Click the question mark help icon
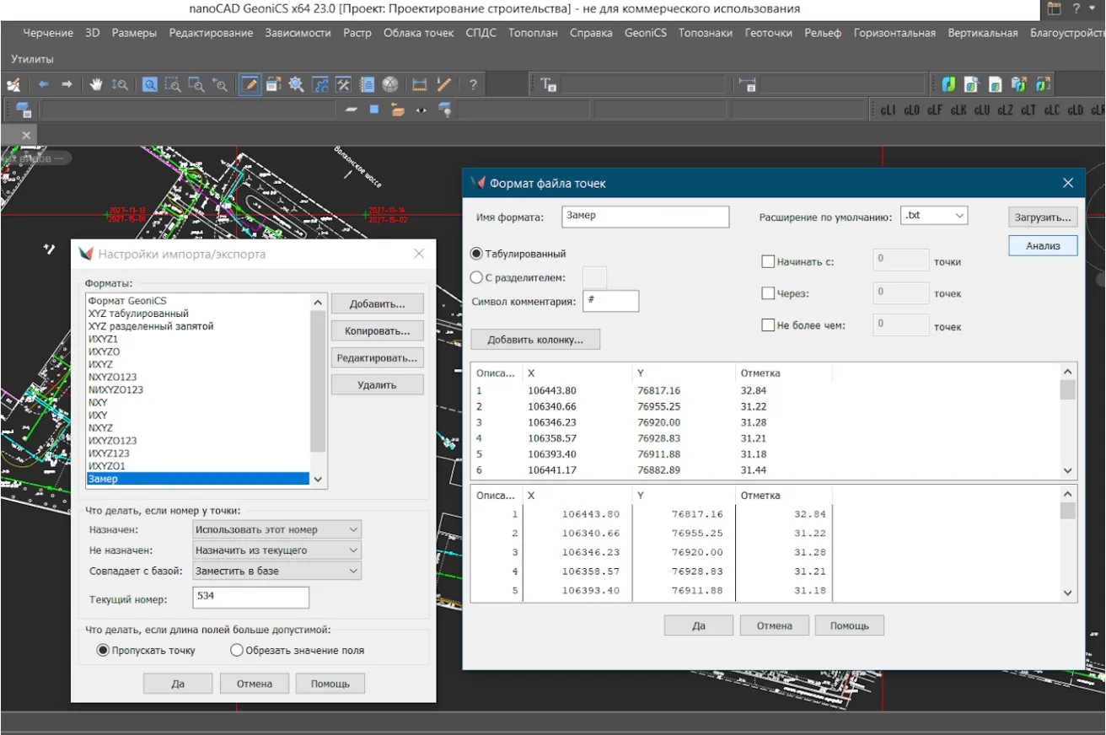 pos(473,84)
